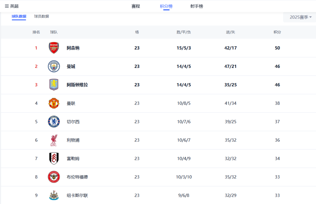Click the 积分 column header
Image resolution: width=316 pixels, height=204 pixels.
click(277, 32)
